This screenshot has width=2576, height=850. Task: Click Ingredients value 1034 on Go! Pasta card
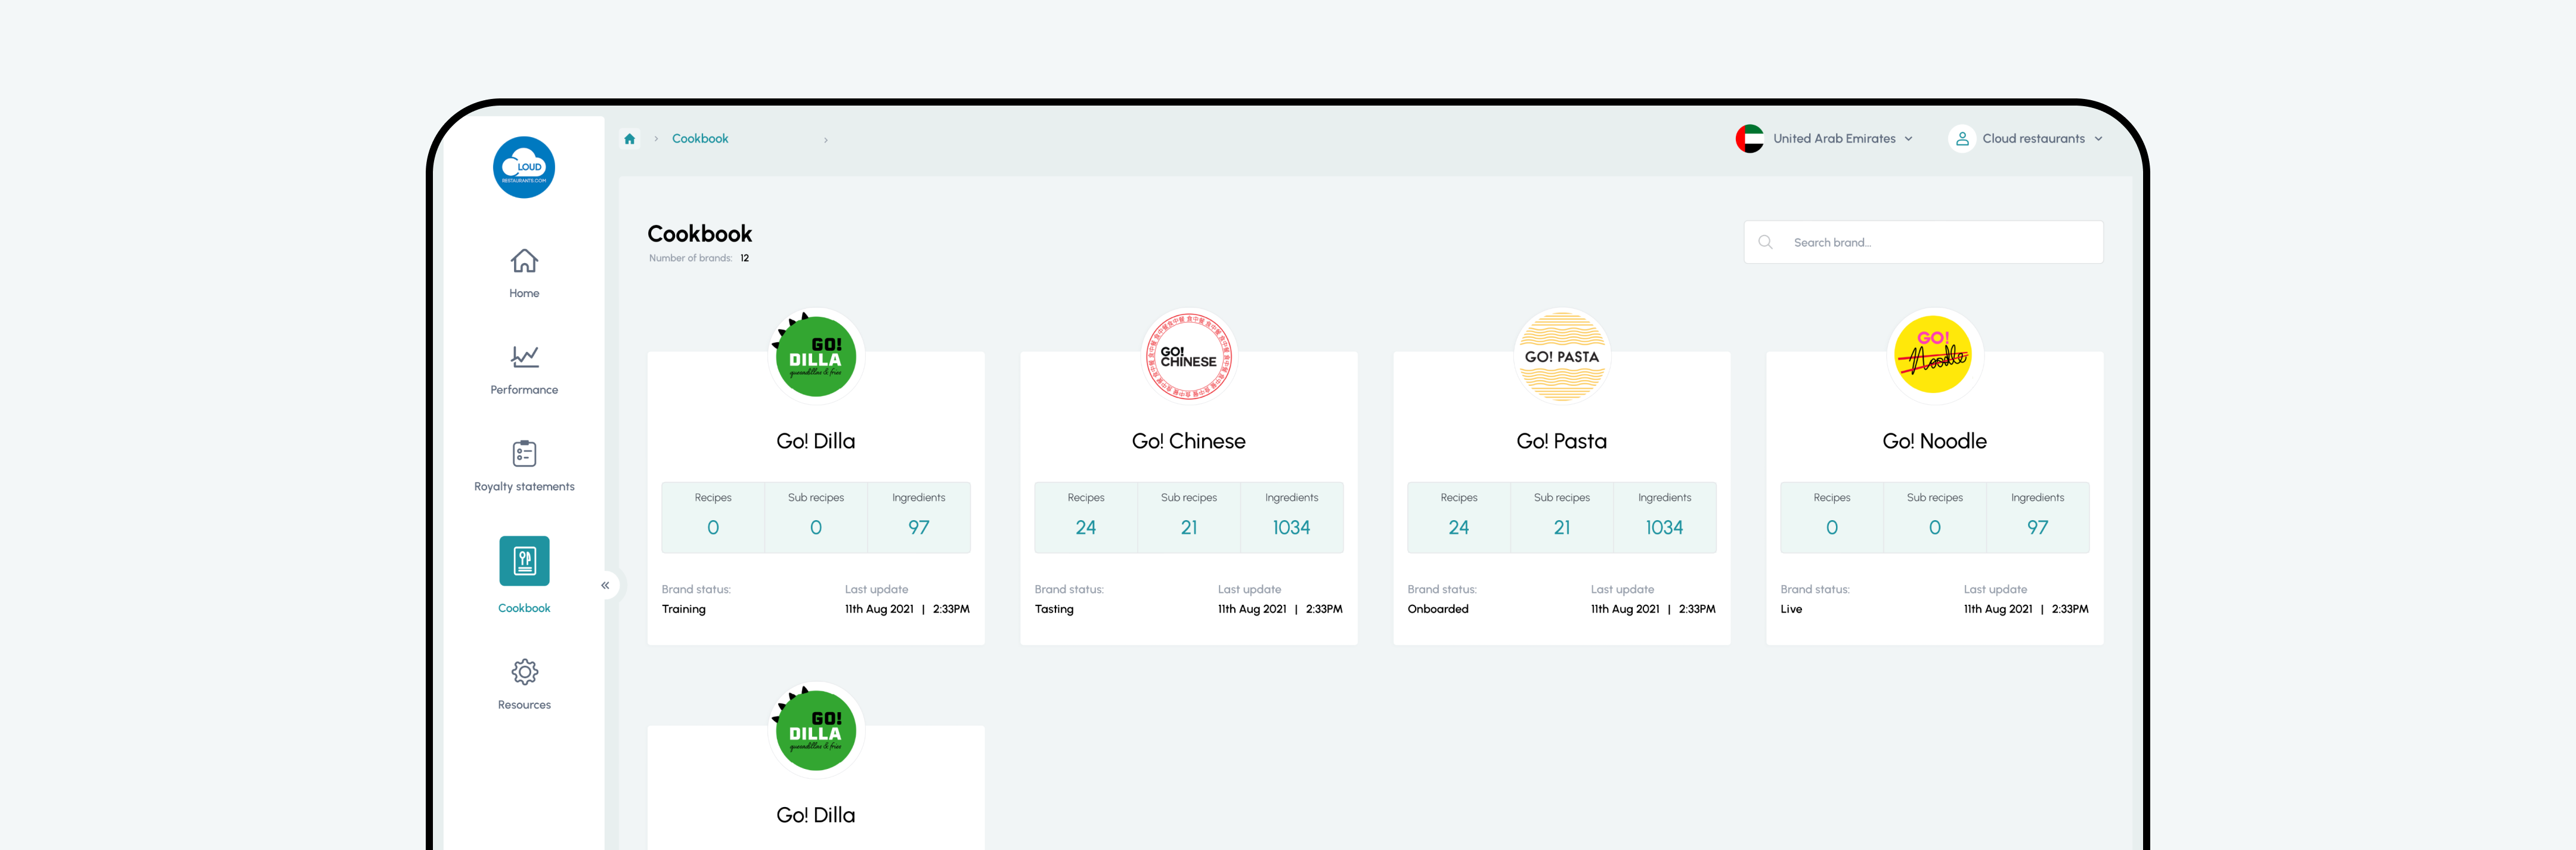pos(1665,527)
